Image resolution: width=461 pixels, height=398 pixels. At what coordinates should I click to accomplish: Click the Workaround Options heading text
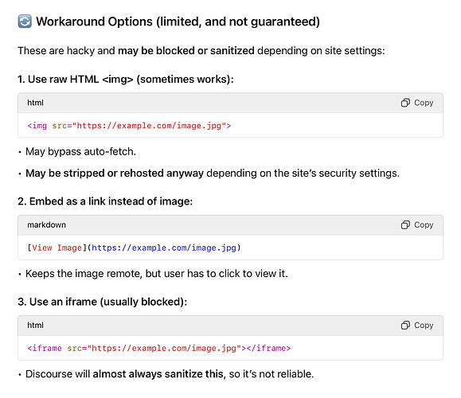pyautogui.click(x=178, y=21)
